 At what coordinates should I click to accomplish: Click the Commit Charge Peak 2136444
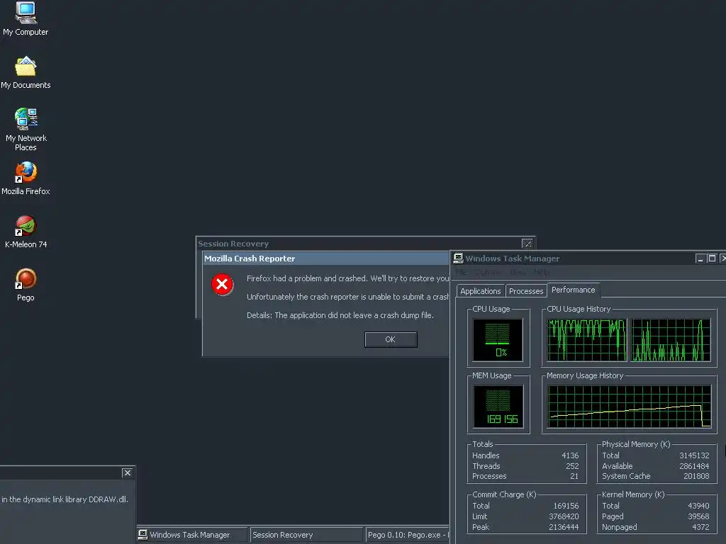564,527
